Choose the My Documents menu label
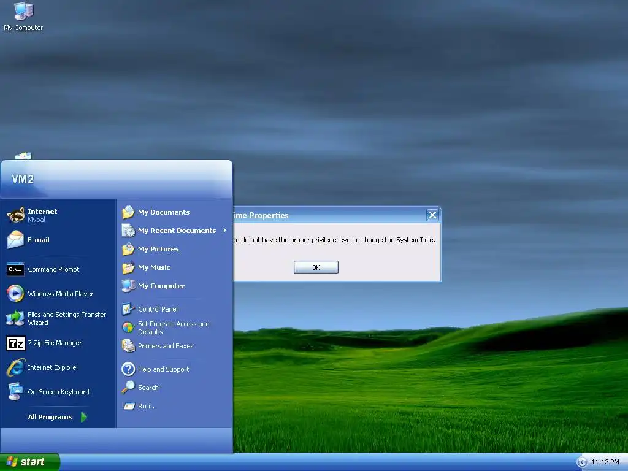Viewport: 628px width, 471px height. (x=164, y=212)
